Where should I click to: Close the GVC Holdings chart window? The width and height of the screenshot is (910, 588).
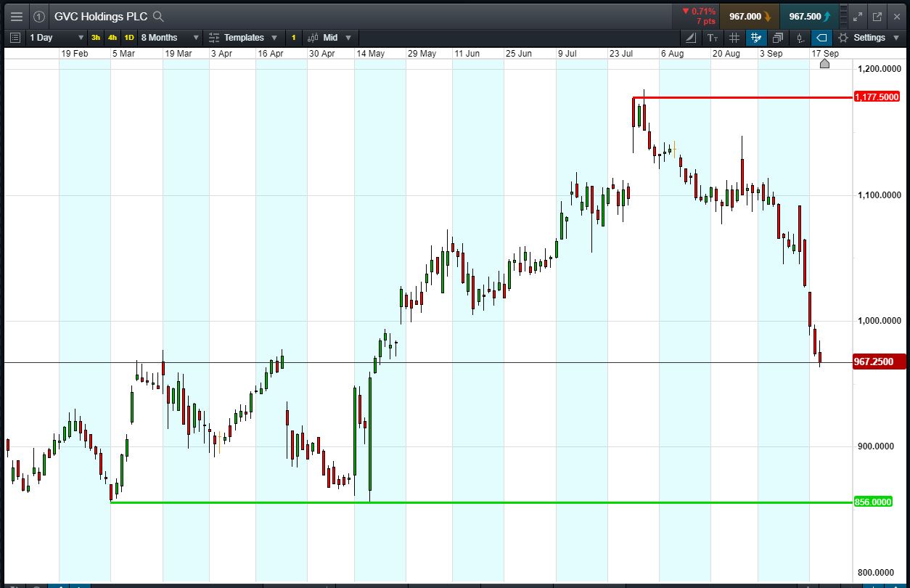tap(896, 17)
